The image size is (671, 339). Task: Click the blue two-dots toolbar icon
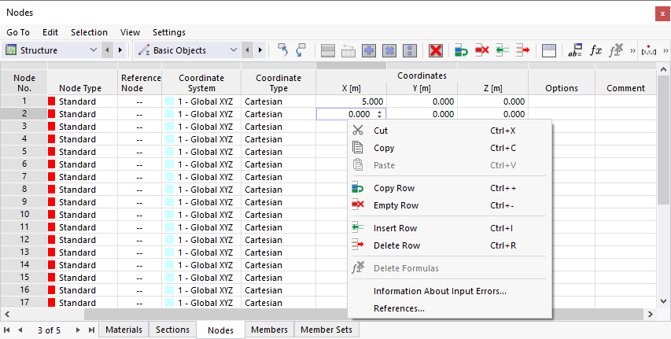pyautogui.click(x=410, y=50)
